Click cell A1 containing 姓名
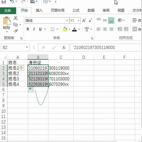This screenshot has height=142, width=142. pyautogui.click(x=18, y=62)
